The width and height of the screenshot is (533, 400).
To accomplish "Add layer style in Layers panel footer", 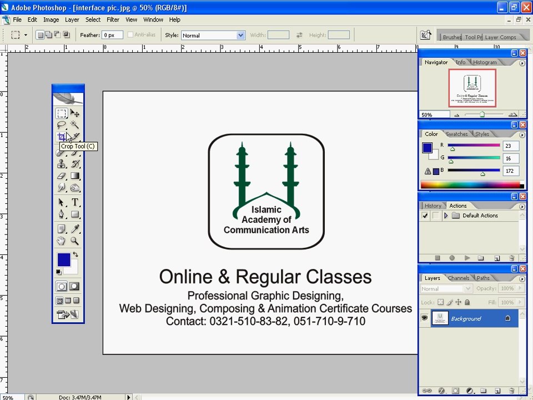I will [x=441, y=391].
